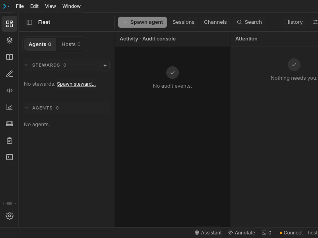Viewport: 318px width, 238px height.
Task: Open Channels in the toolbar
Action: (215, 22)
